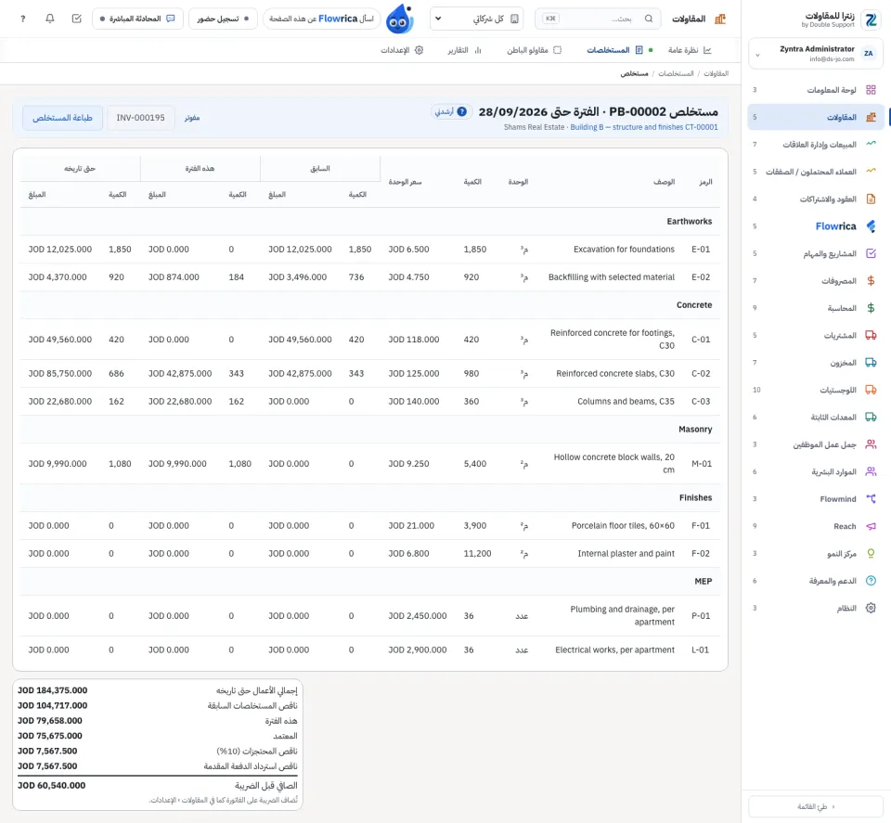Collapse the sidebar with طي القائمة
This screenshot has height=823, width=891.
click(816, 806)
